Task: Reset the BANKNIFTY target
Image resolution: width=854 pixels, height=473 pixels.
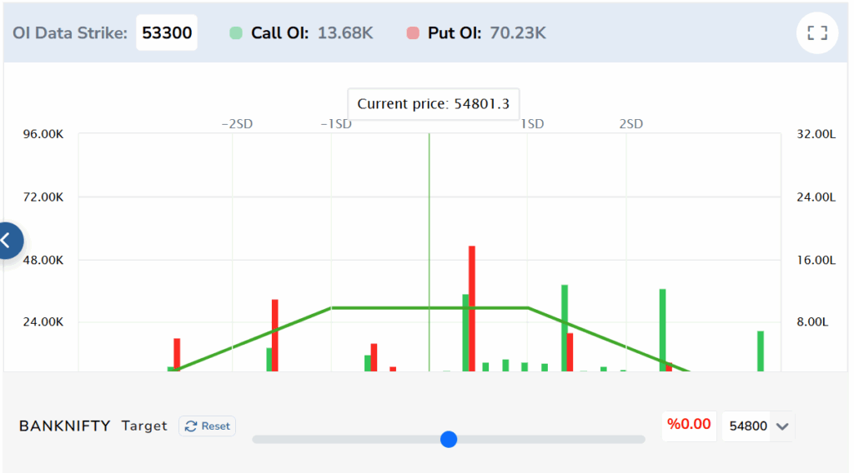Action: pos(208,426)
